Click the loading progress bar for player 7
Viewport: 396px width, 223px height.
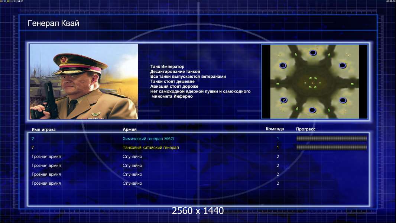331,147
